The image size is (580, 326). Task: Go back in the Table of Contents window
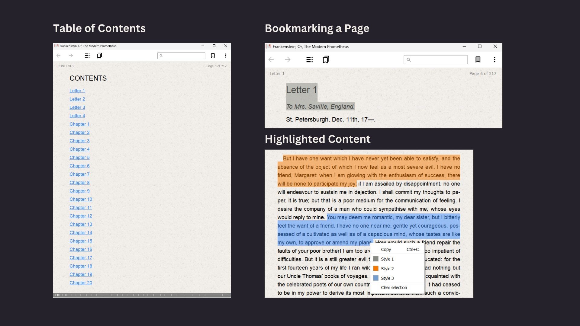(x=59, y=56)
